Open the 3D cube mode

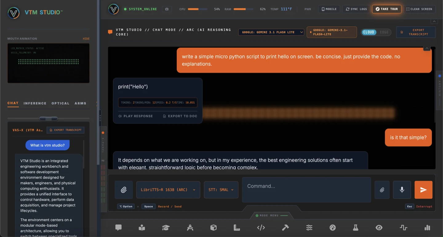[214, 227]
